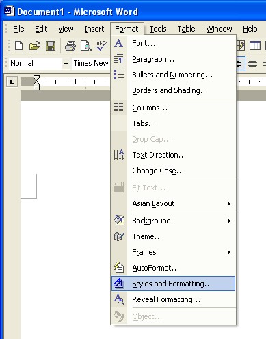This screenshot has width=266, height=339.
Task: Click the New Blank Document icon
Action: [x=18, y=46]
